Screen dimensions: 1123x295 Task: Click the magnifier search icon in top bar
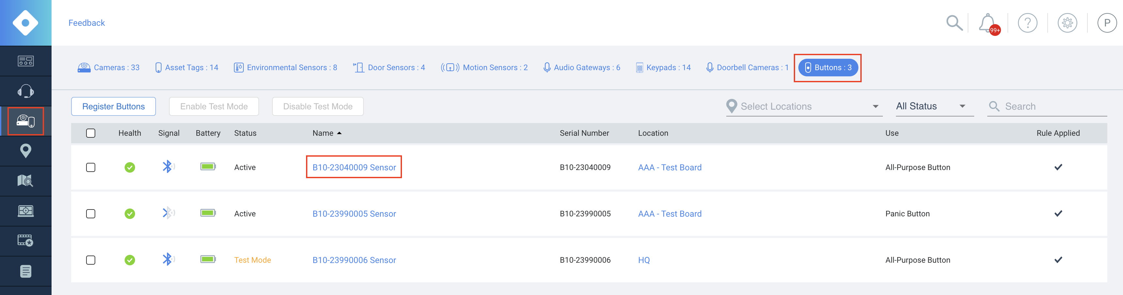[954, 23]
